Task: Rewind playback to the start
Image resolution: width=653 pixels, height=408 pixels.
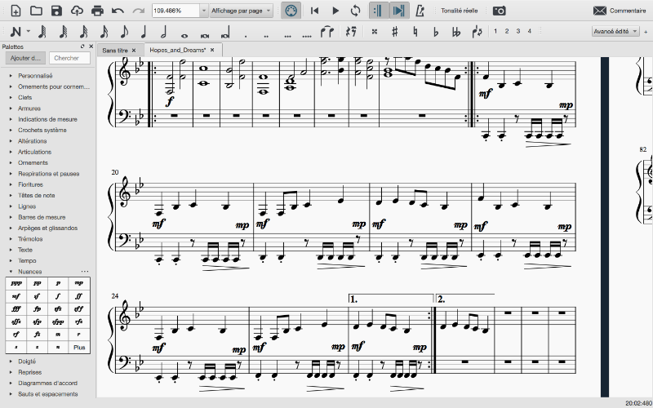Action: point(315,11)
